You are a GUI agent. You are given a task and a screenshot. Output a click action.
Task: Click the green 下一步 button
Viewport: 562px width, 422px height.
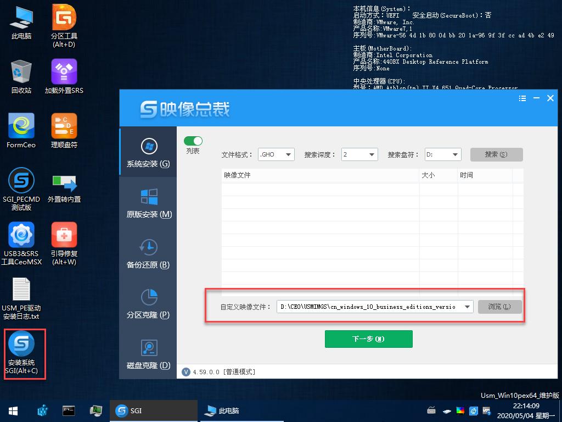[x=368, y=339]
